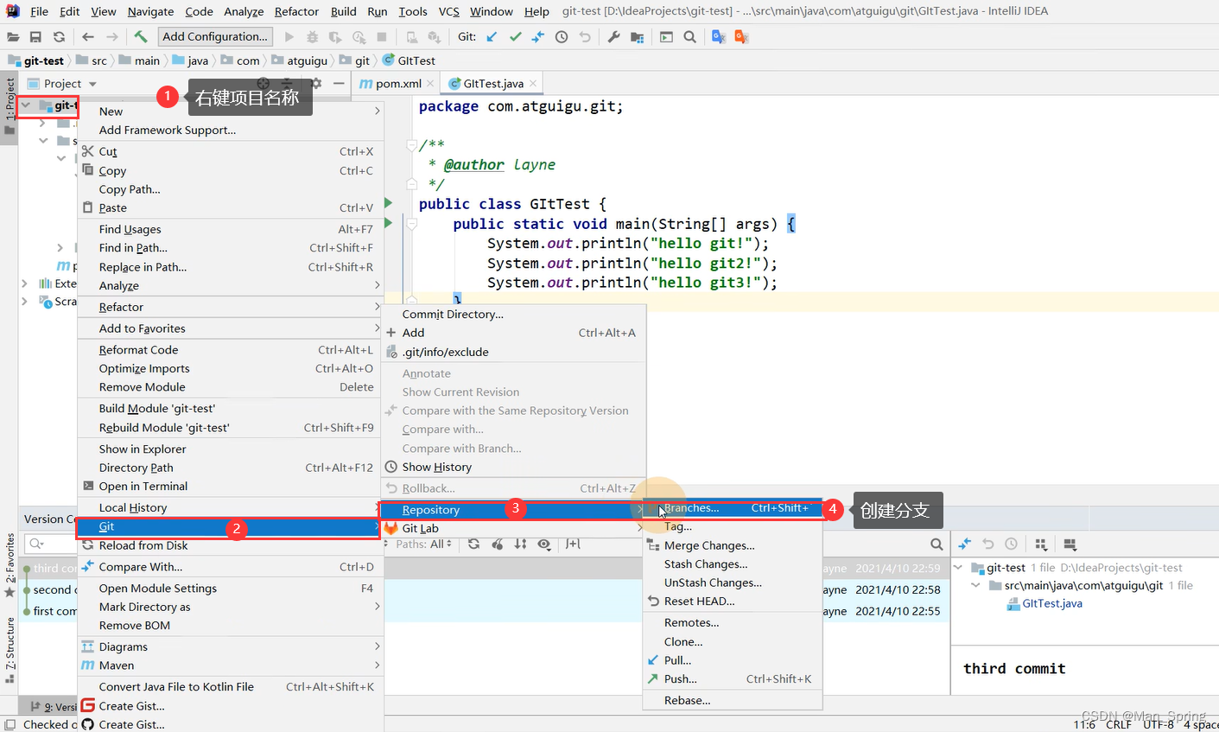Hide the Project panel with minus icon

point(339,83)
